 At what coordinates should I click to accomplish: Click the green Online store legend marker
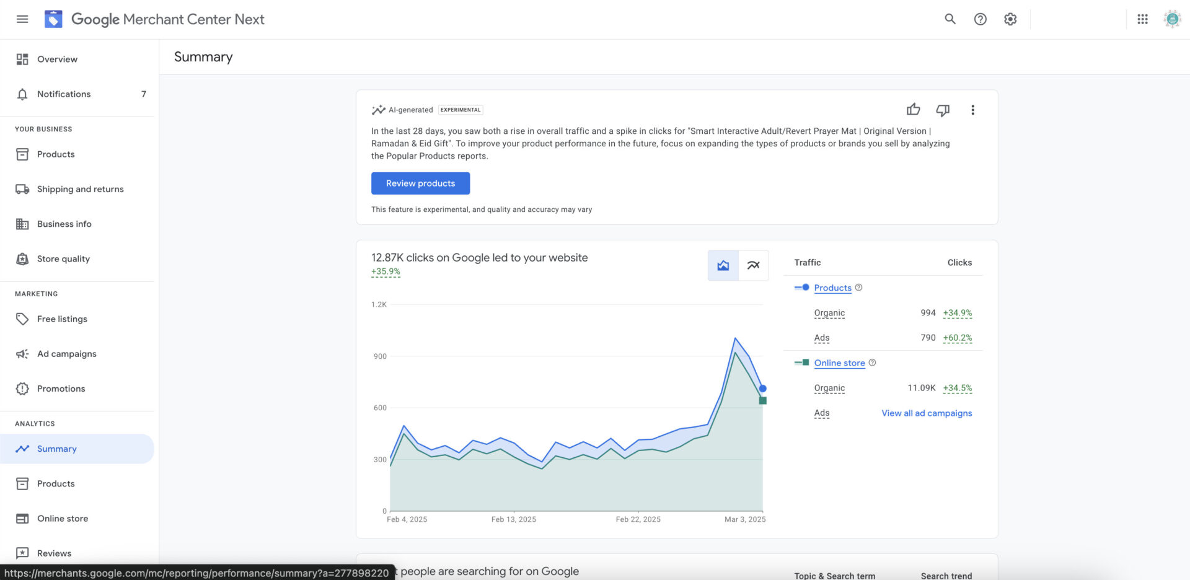tap(802, 362)
